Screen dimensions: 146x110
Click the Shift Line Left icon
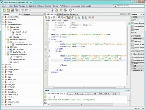[x=83, y=17]
